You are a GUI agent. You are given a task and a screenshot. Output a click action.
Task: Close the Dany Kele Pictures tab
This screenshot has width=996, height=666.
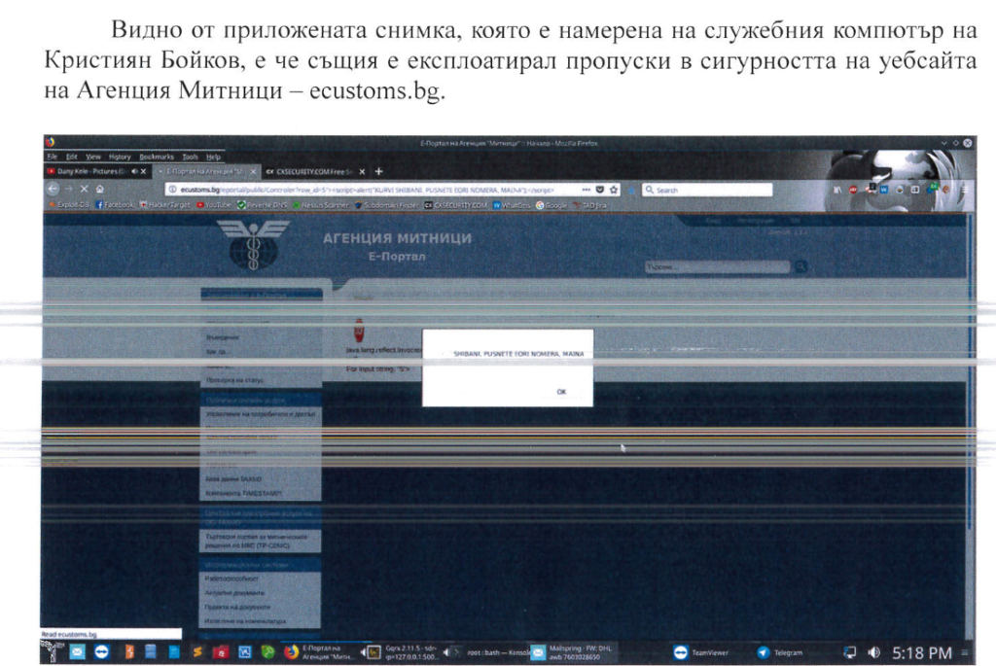[144, 171]
